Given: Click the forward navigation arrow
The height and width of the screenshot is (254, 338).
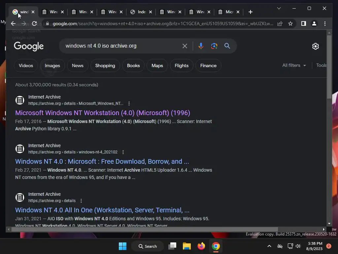Looking at the screenshot, I should 24,23.
